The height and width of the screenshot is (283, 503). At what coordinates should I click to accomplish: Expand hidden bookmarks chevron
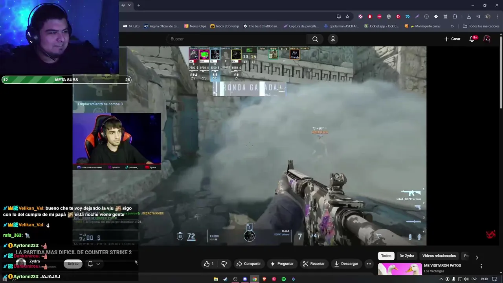click(x=452, y=26)
